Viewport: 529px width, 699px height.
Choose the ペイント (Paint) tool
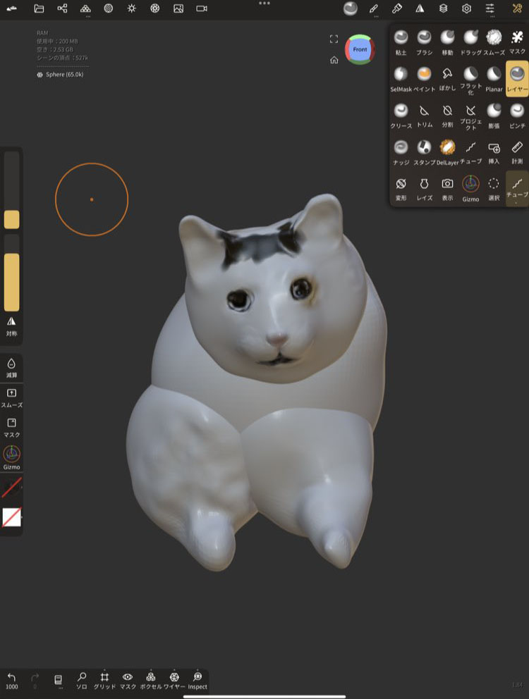coord(424,78)
